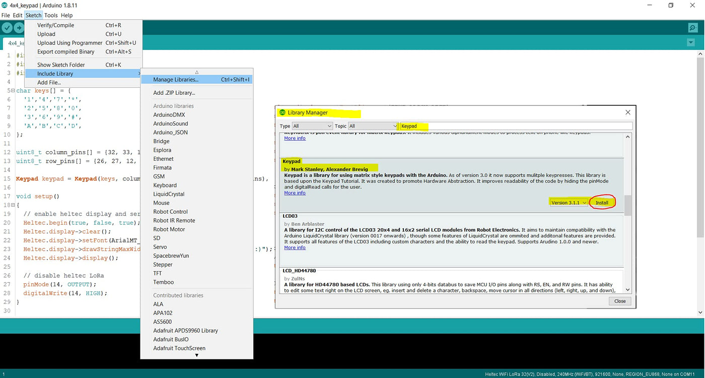Open the Tools menu

(51, 15)
